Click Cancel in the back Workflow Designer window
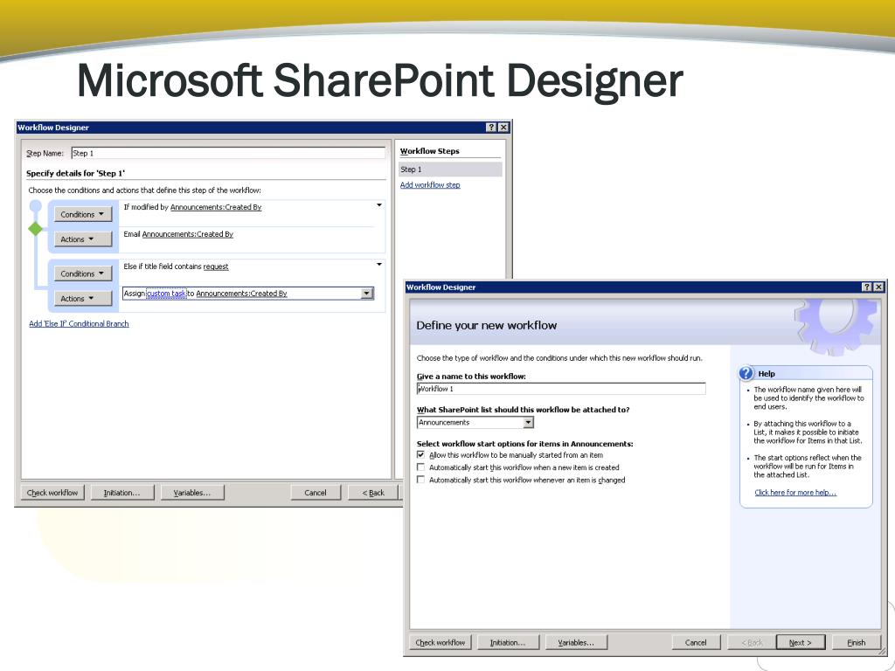 (x=315, y=493)
